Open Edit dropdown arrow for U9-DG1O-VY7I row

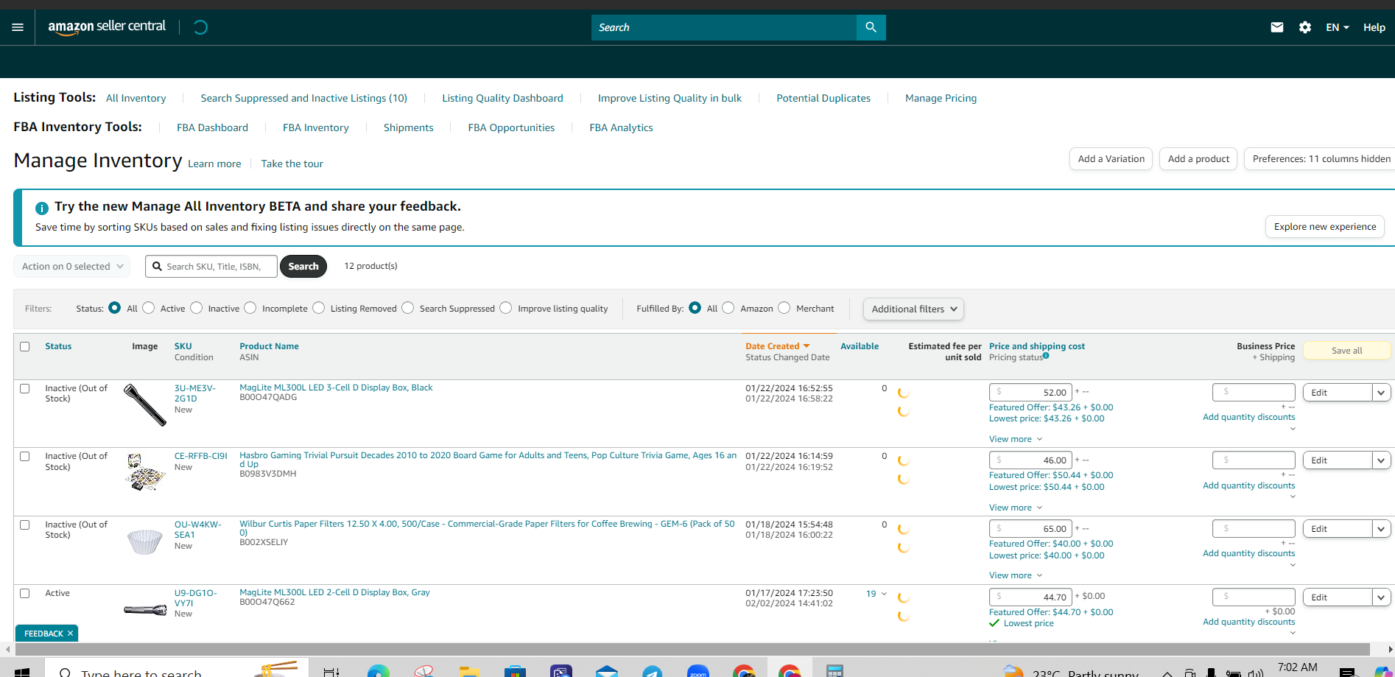click(x=1381, y=597)
